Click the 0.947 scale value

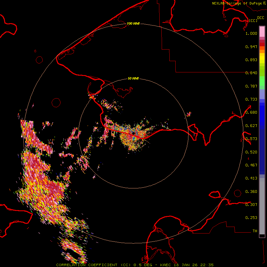pos(251,47)
